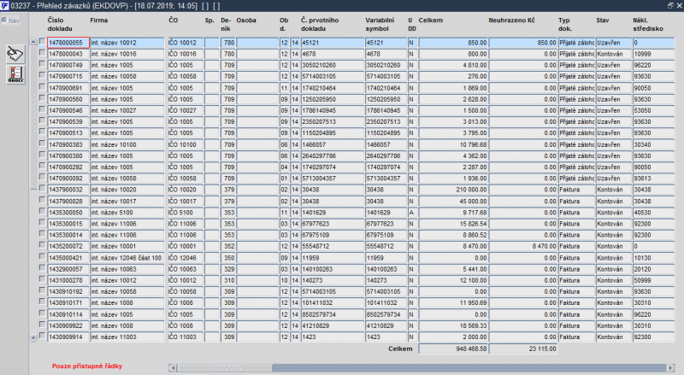Tick the checkbox for document 1478000043

[x=42, y=52]
